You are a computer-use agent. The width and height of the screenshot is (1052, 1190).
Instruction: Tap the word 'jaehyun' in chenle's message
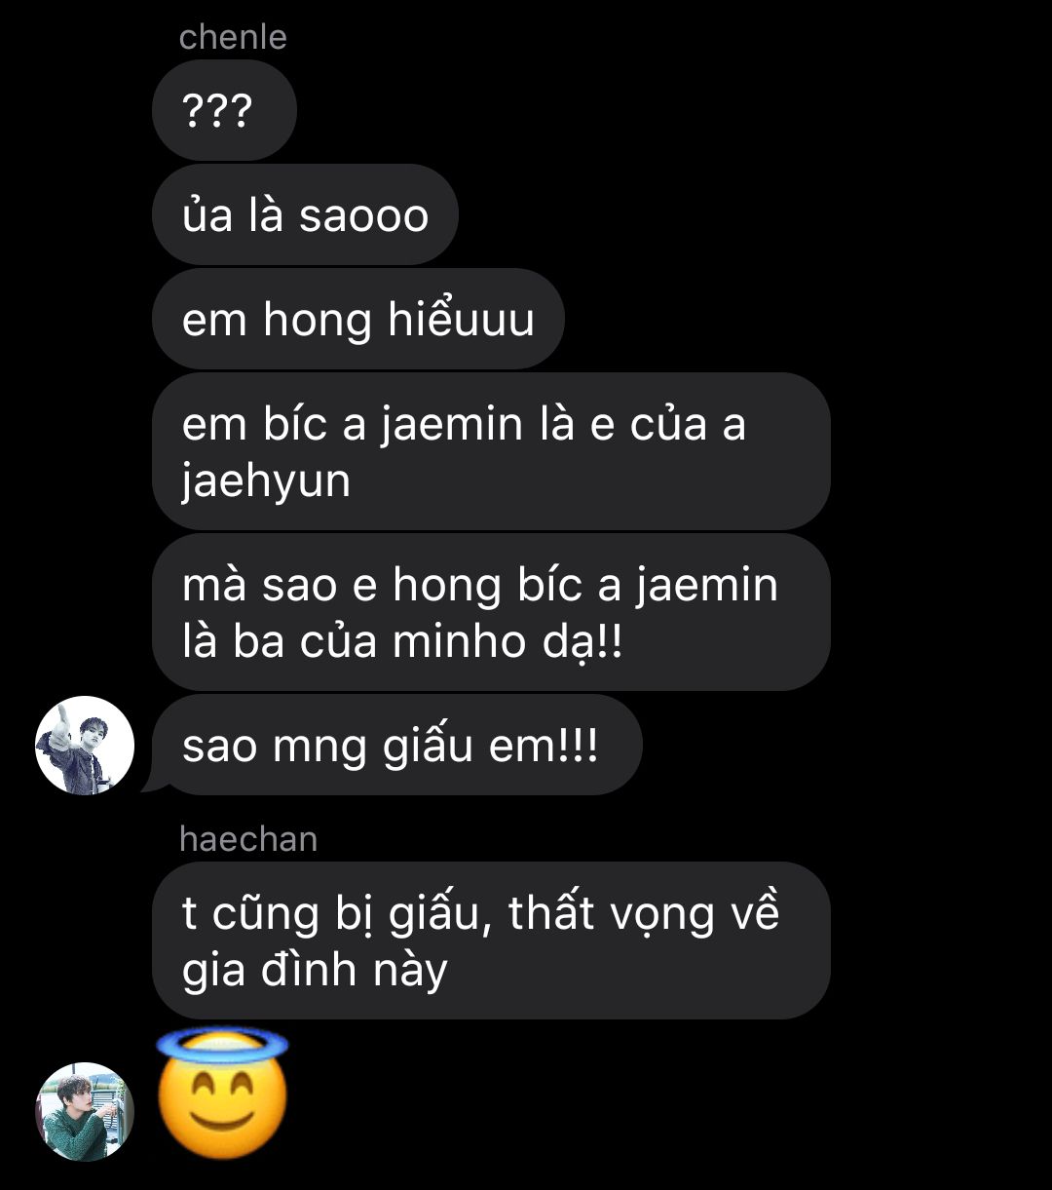point(266,482)
